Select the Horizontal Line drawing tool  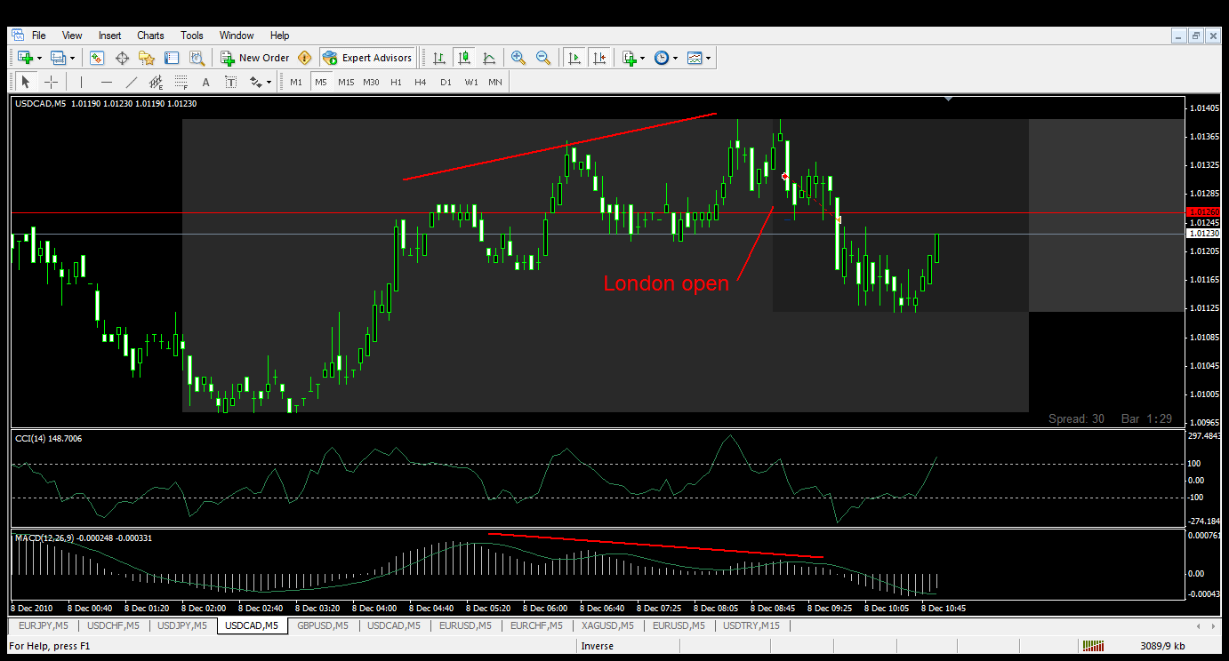tap(106, 82)
